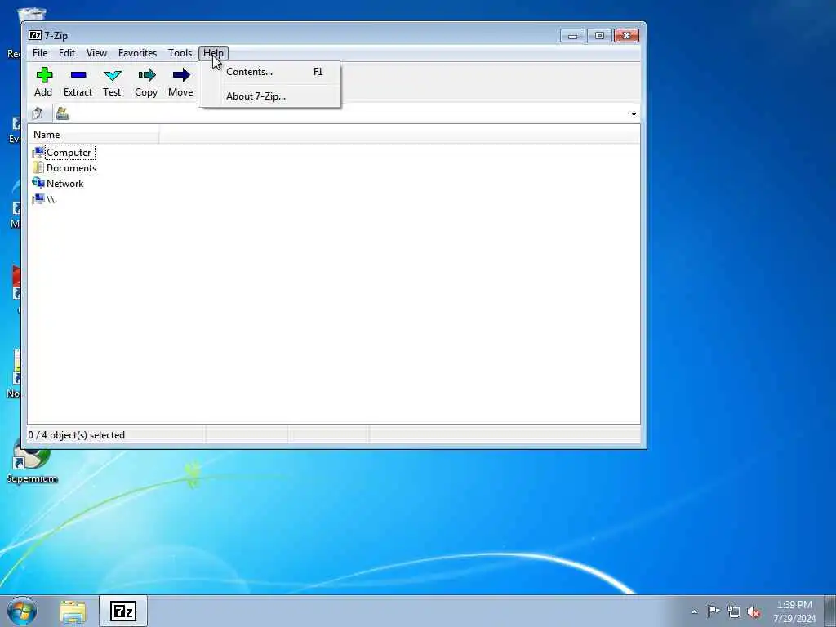Open the File menu

click(40, 53)
